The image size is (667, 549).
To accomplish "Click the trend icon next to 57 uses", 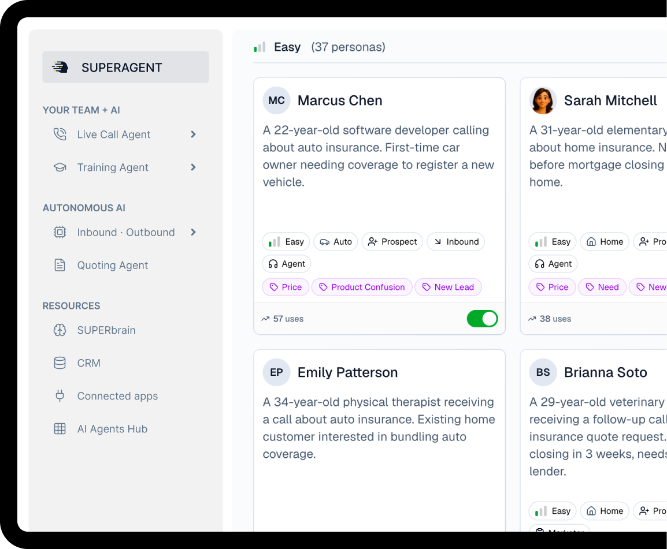I will 265,319.
